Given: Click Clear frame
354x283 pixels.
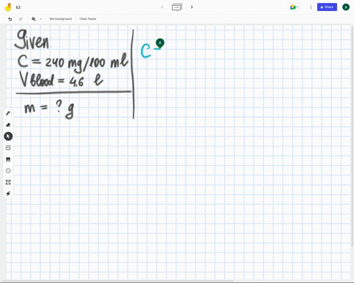Looking at the screenshot, I should click(88, 19).
